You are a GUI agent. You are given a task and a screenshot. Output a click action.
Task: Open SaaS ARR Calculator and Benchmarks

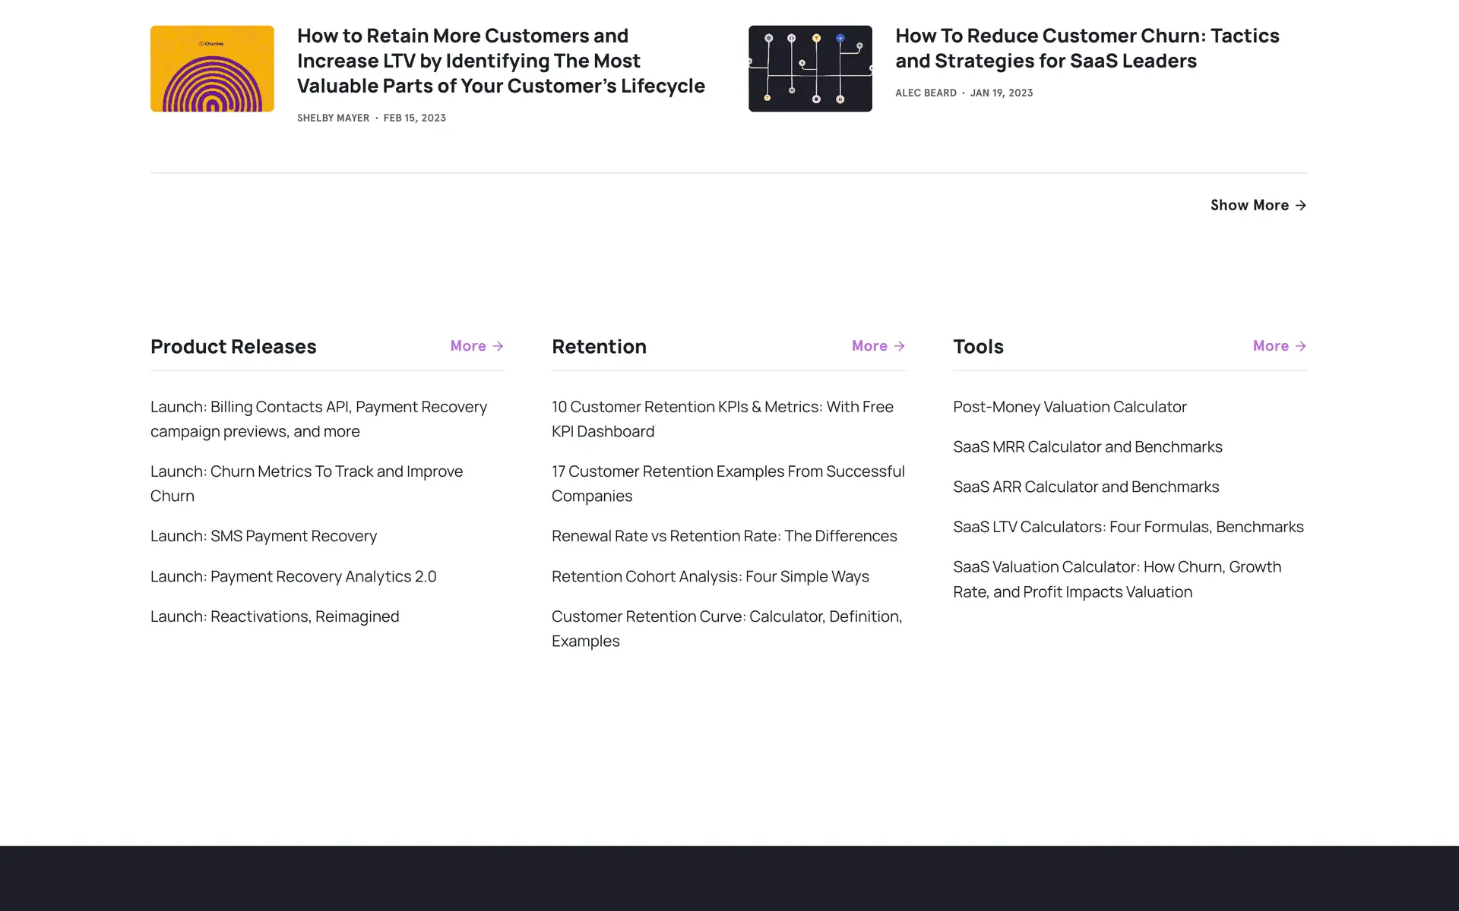click(1085, 487)
